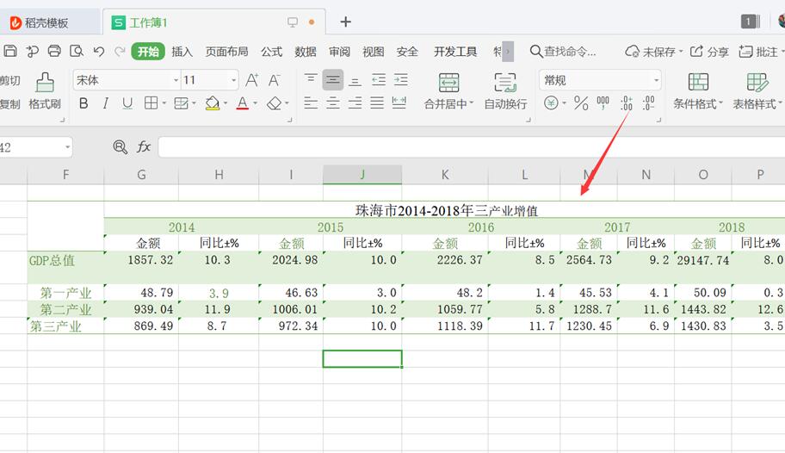Screen dimensions: 785x453
Task: Expand the merge and center dropdown arrow
Action: coord(471,103)
